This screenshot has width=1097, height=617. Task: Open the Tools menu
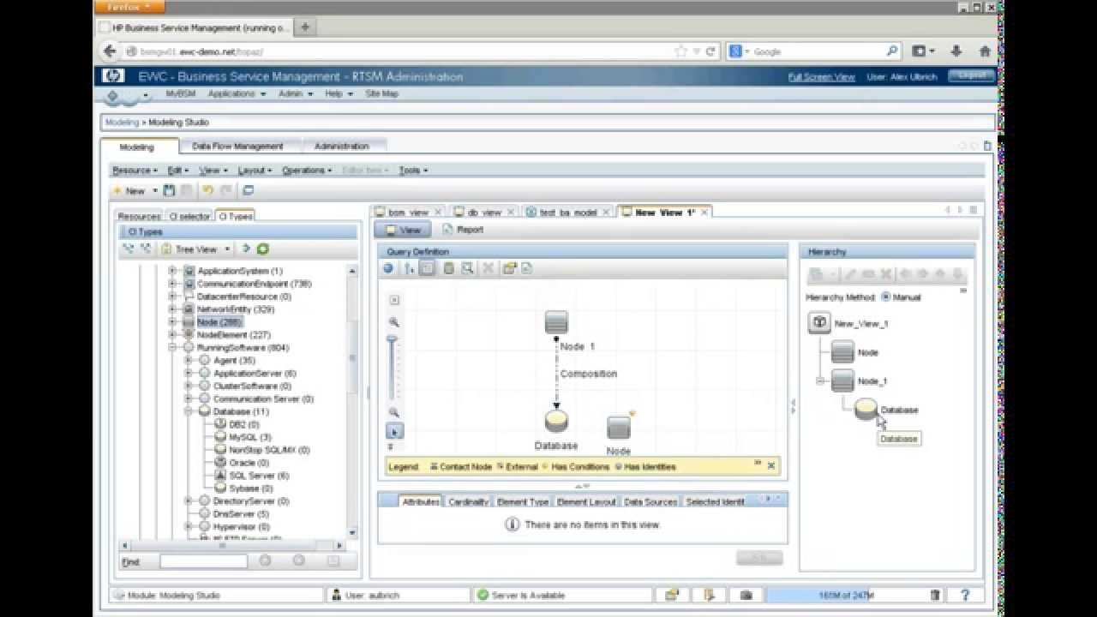coord(413,171)
